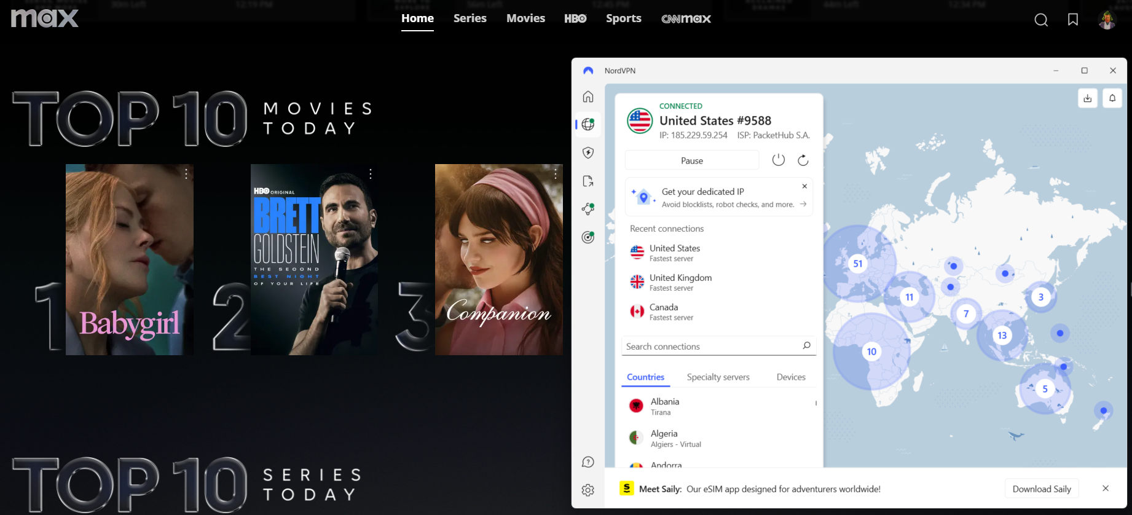This screenshot has height=515, width=1132.
Task: Connect to recent Canada fastest server
Action: pos(719,312)
